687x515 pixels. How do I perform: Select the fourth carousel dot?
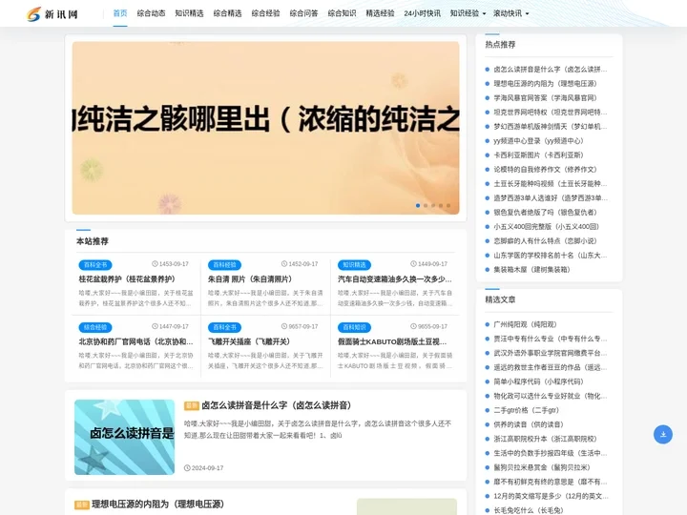(x=441, y=205)
